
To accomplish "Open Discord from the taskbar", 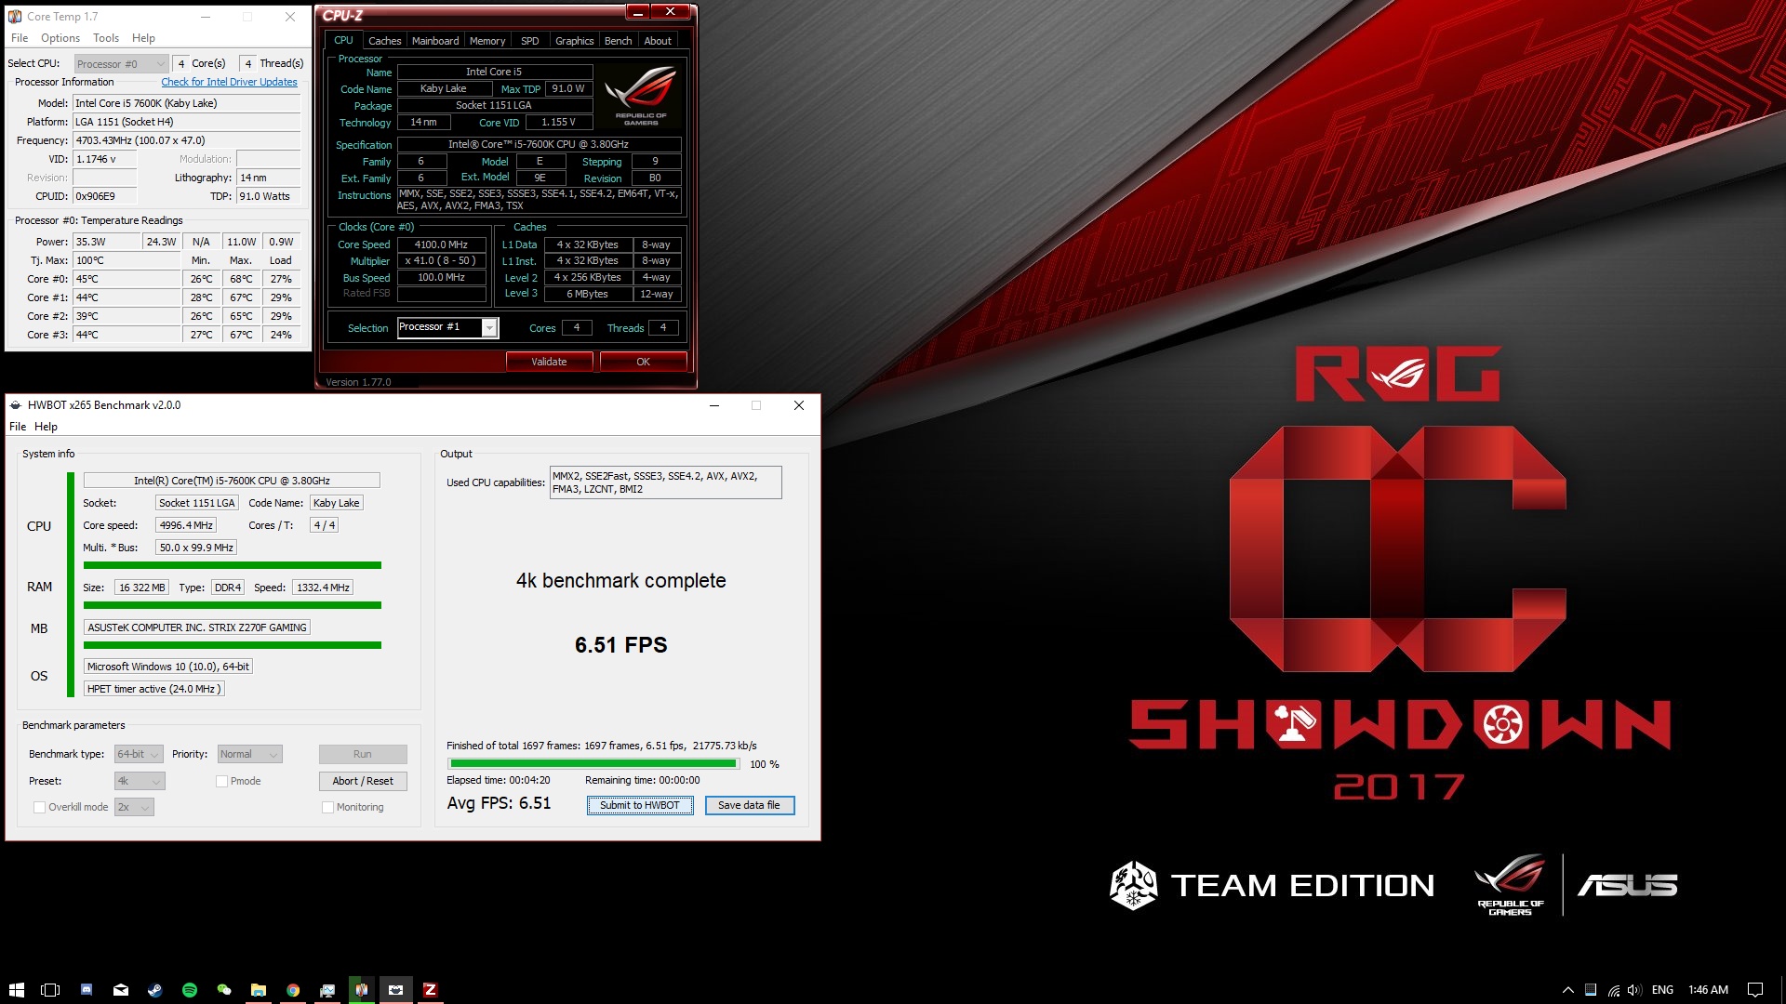I will [x=86, y=990].
